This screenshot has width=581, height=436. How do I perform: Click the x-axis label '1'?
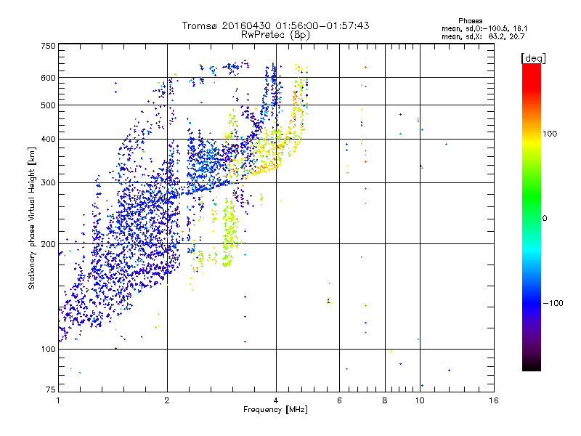58,400
